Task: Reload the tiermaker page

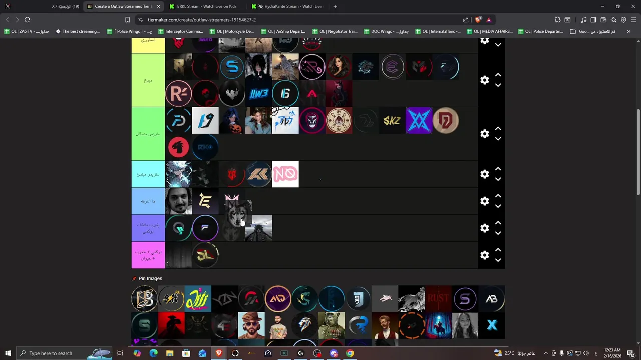Action: pyautogui.click(x=27, y=20)
